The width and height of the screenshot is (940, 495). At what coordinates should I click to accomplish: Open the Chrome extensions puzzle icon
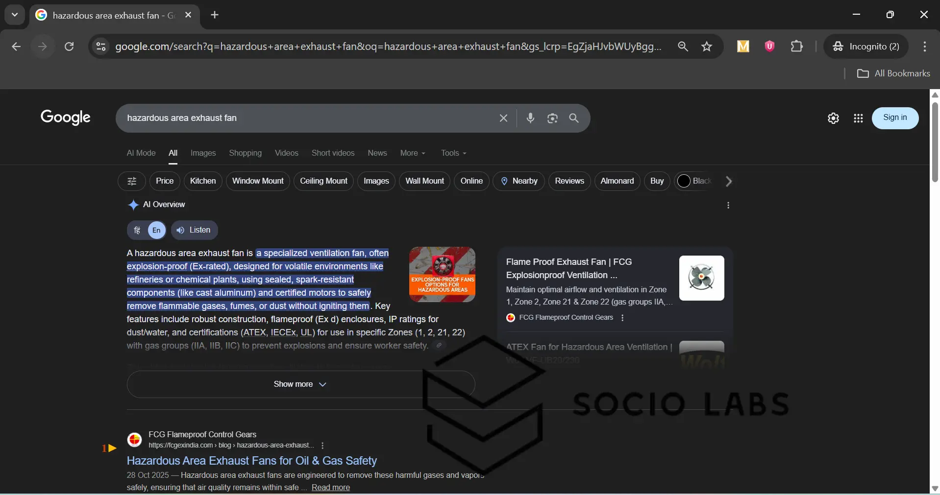pos(797,47)
